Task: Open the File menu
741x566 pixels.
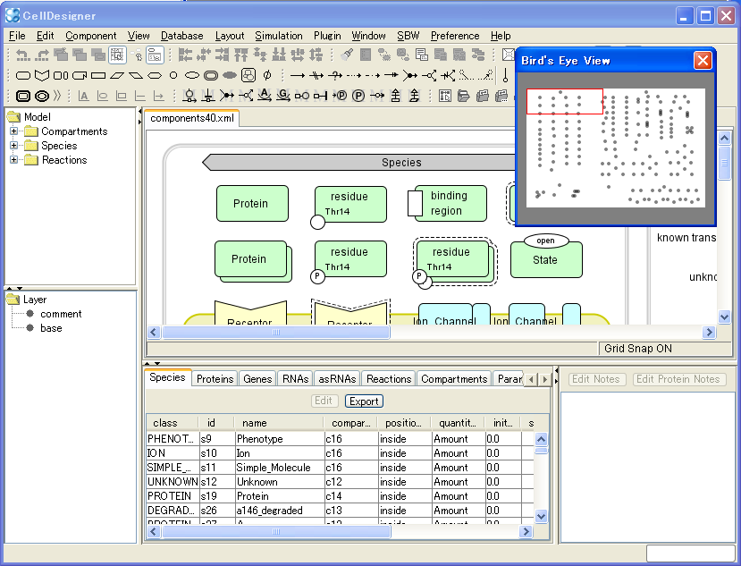Action: tap(17, 36)
